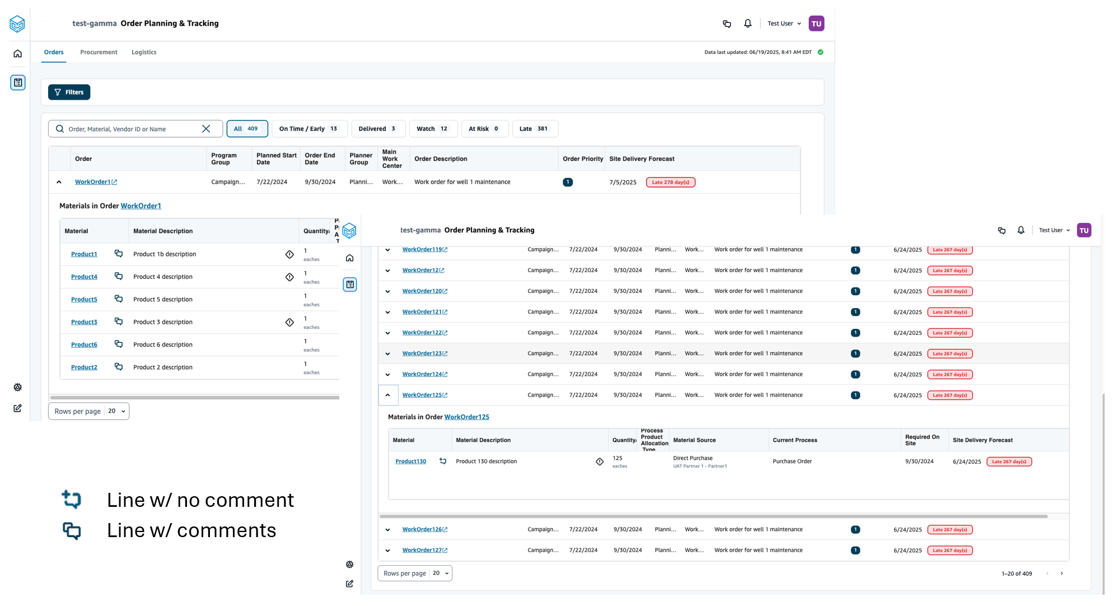Toggle the Watch 12 status filter
Image resolution: width=1113 pixels, height=606 pixels.
[433, 129]
